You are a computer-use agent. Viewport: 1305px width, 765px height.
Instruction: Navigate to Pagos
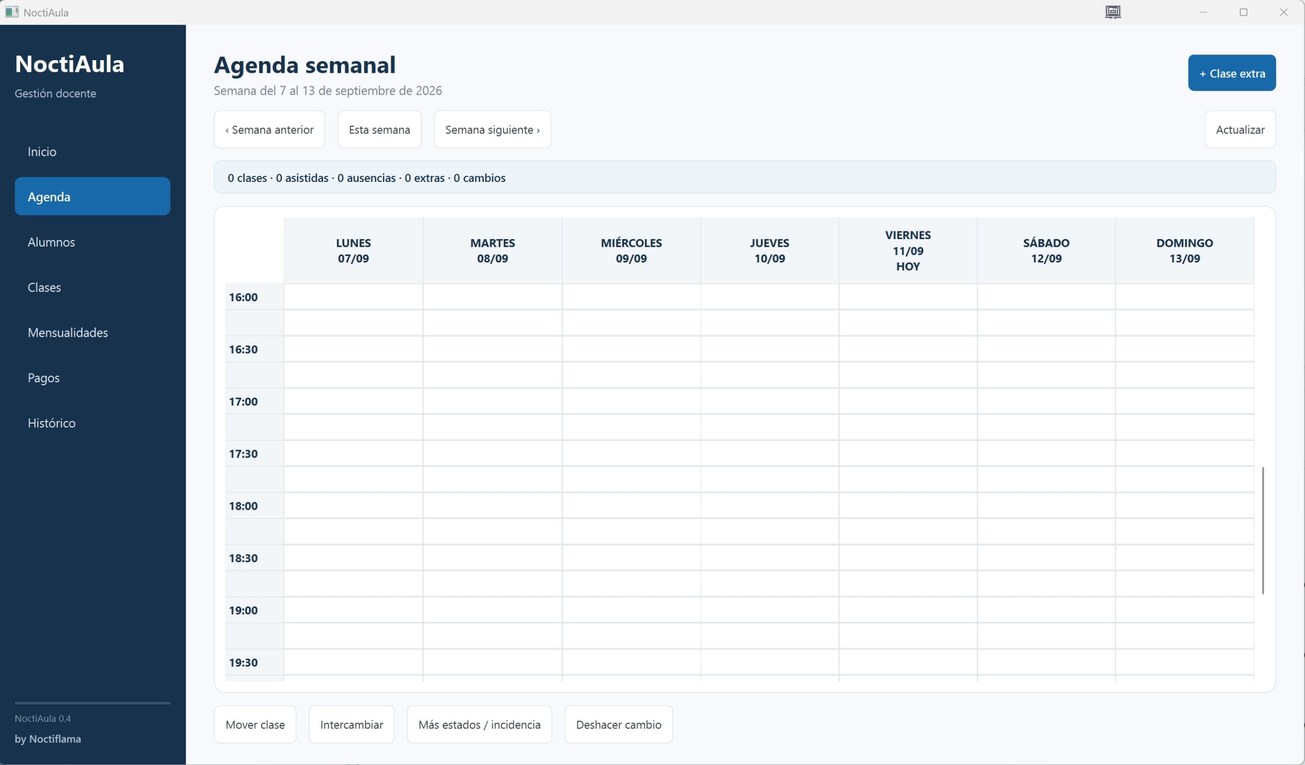coord(93,378)
